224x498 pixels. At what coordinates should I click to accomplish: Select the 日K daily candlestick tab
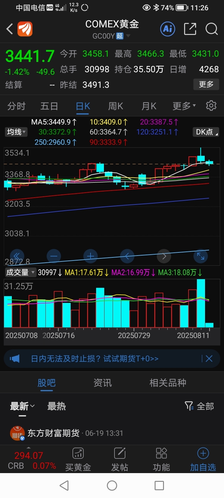pos(83,106)
